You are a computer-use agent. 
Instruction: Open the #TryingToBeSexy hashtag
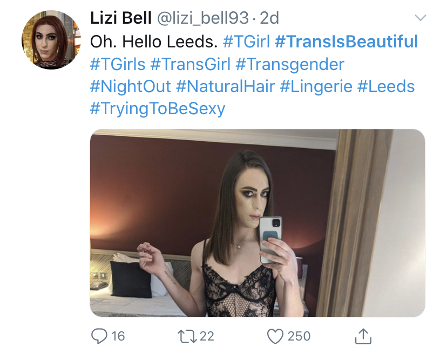pyautogui.click(x=158, y=109)
